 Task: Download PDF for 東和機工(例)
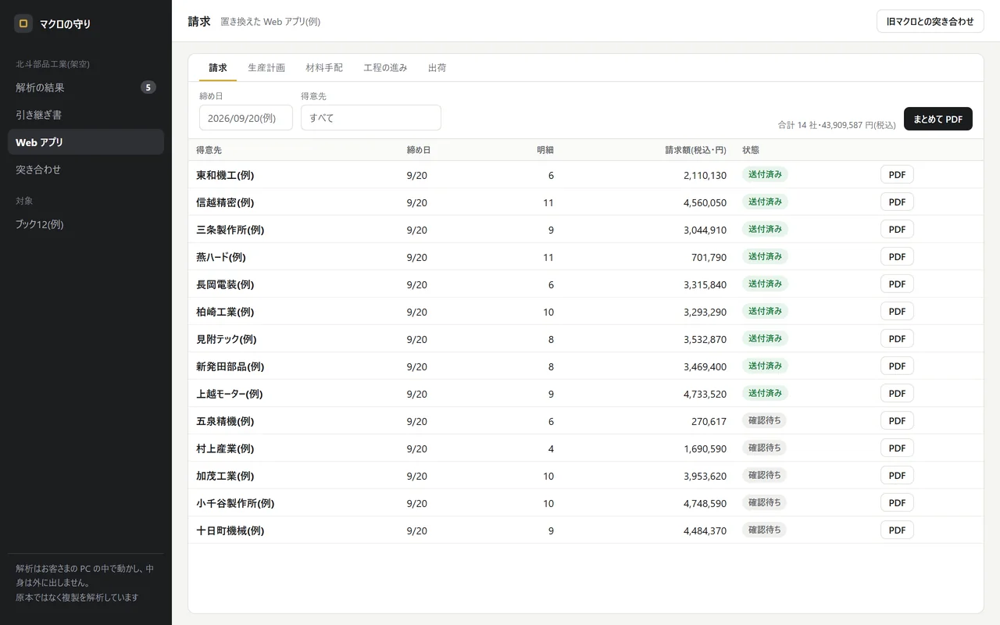point(897,175)
